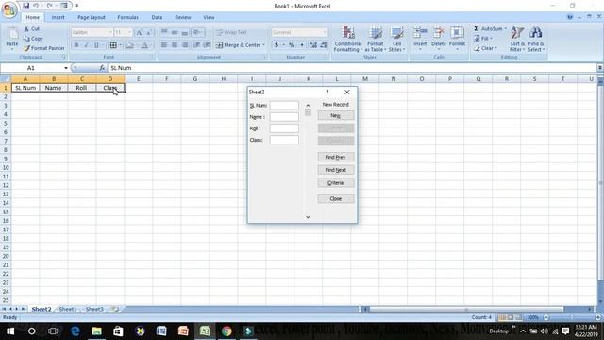Switch to the Insert ribbon tab
The width and height of the screenshot is (604, 340).
(59, 17)
